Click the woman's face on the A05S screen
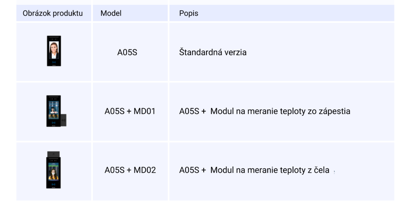This screenshot has height=209, width=405. click(54, 48)
